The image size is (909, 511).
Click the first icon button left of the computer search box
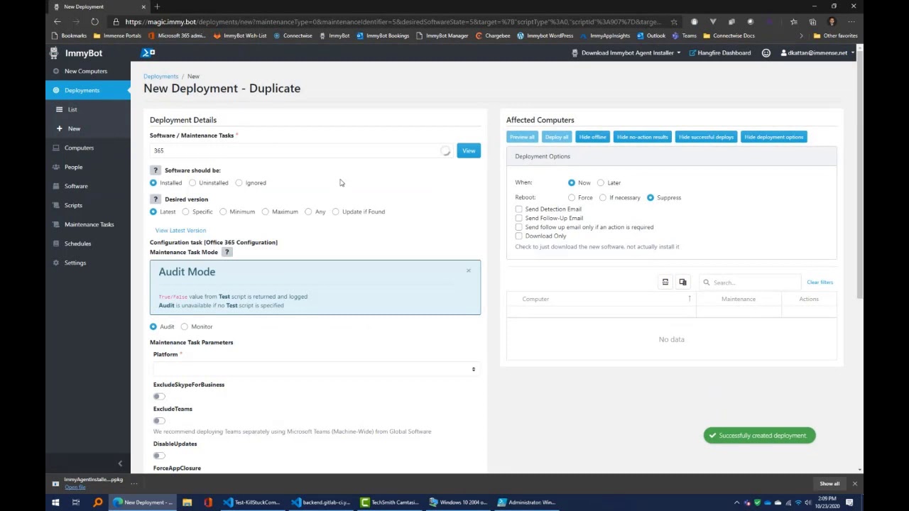pyautogui.click(x=665, y=282)
